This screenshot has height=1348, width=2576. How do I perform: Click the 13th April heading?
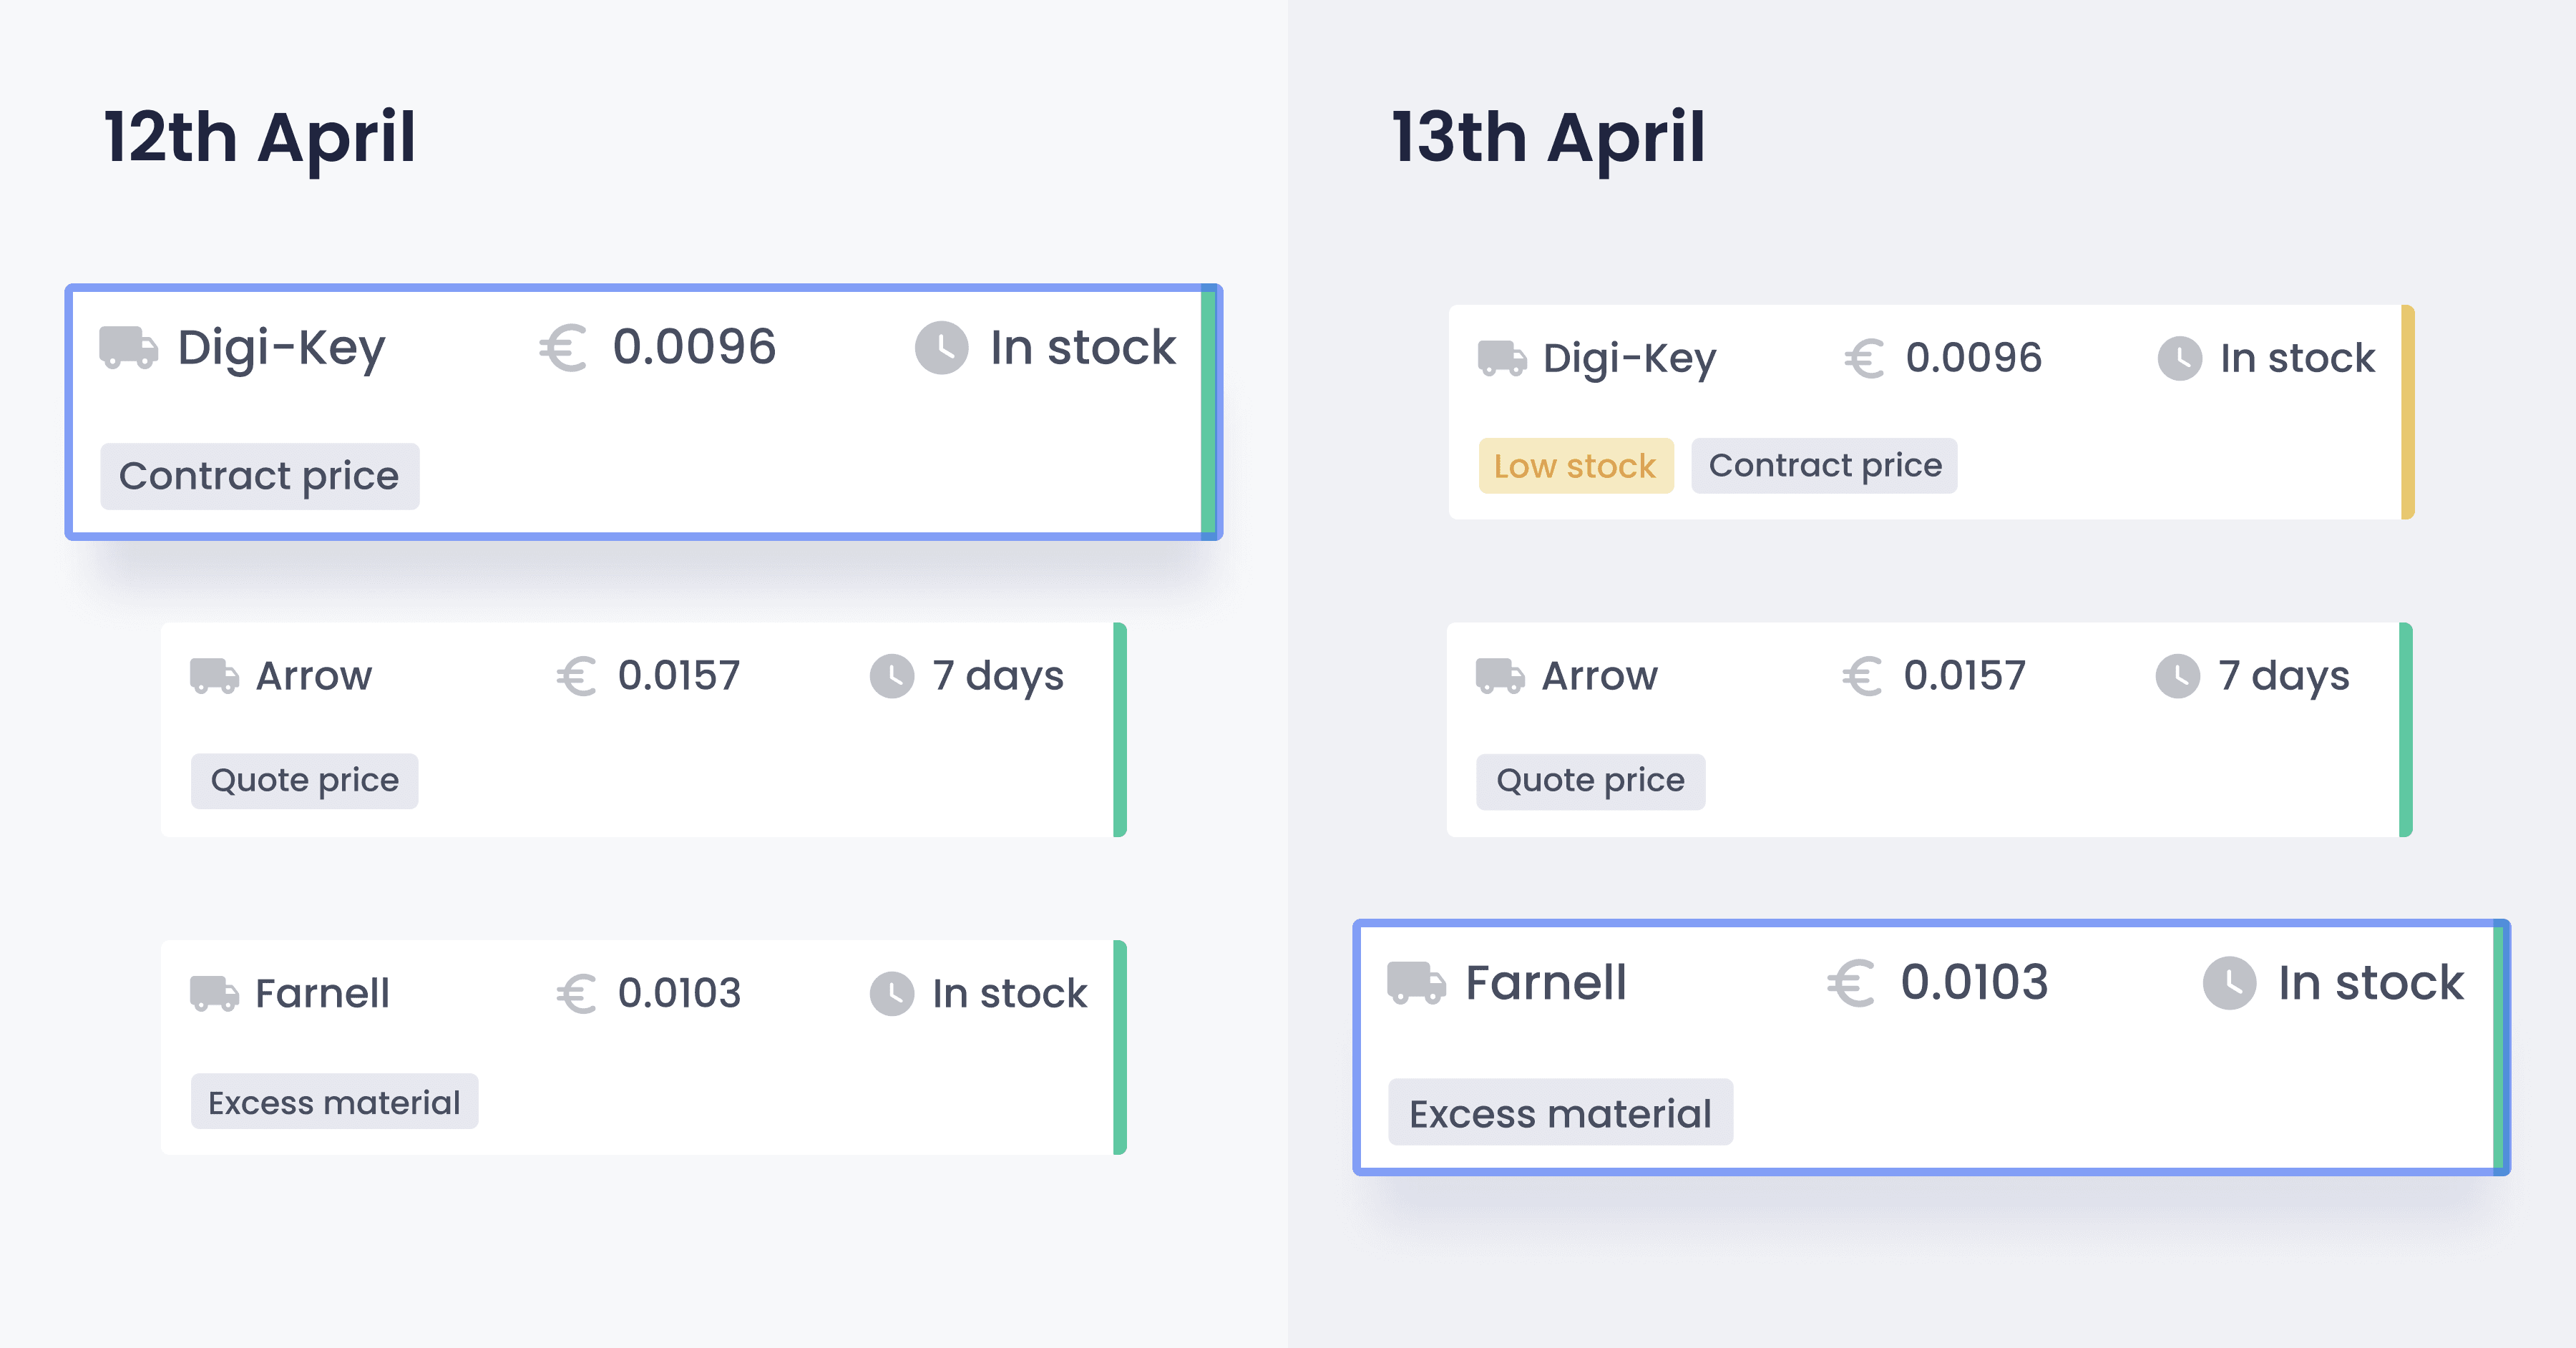[1548, 137]
